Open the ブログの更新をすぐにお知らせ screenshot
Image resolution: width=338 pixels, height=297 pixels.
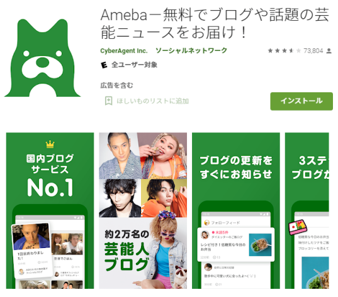(x=236, y=210)
